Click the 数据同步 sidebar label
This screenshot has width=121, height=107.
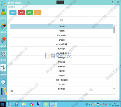coord(3,74)
